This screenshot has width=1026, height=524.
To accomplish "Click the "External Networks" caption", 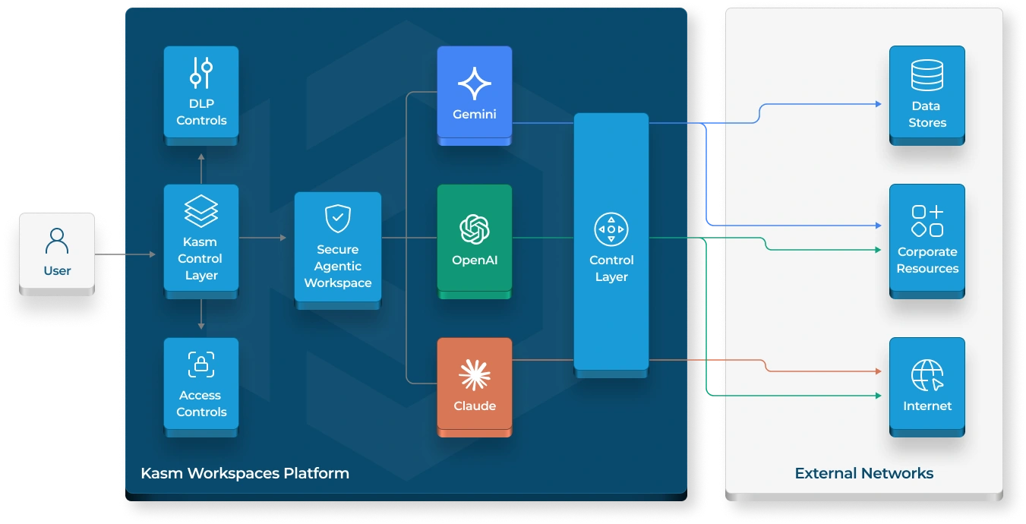I will 864,473.
